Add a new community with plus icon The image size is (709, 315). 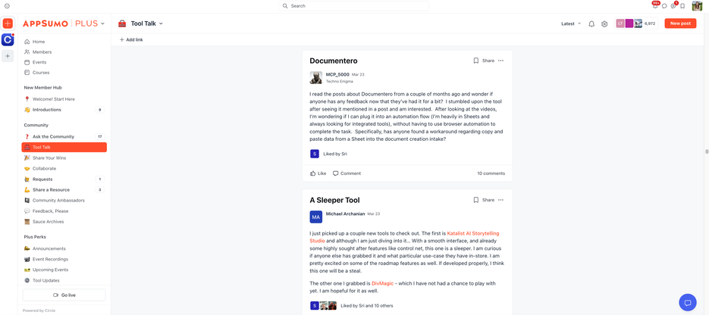pos(8,56)
